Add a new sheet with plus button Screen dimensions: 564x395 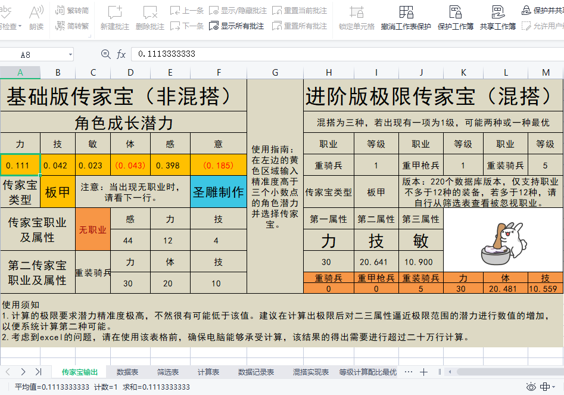click(423, 372)
